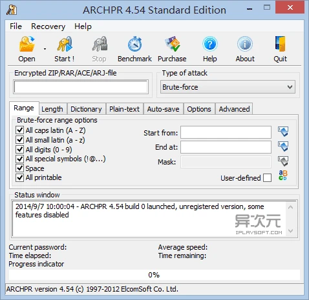Switch to the Options tab
This screenshot has height=300, width=309.
(x=199, y=109)
